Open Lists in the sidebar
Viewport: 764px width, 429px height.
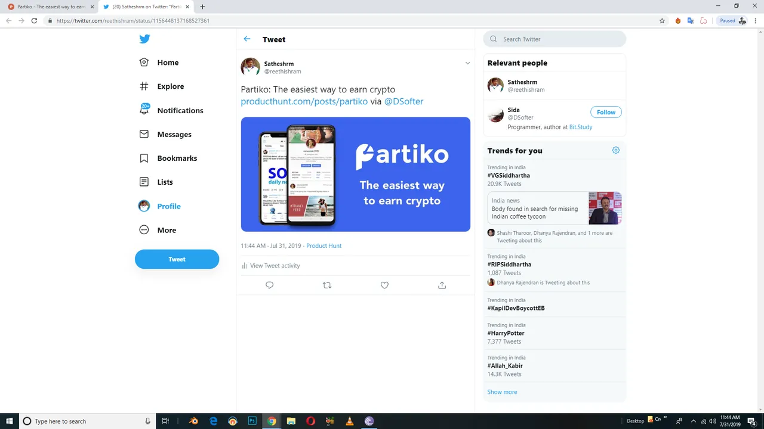[156, 182]
